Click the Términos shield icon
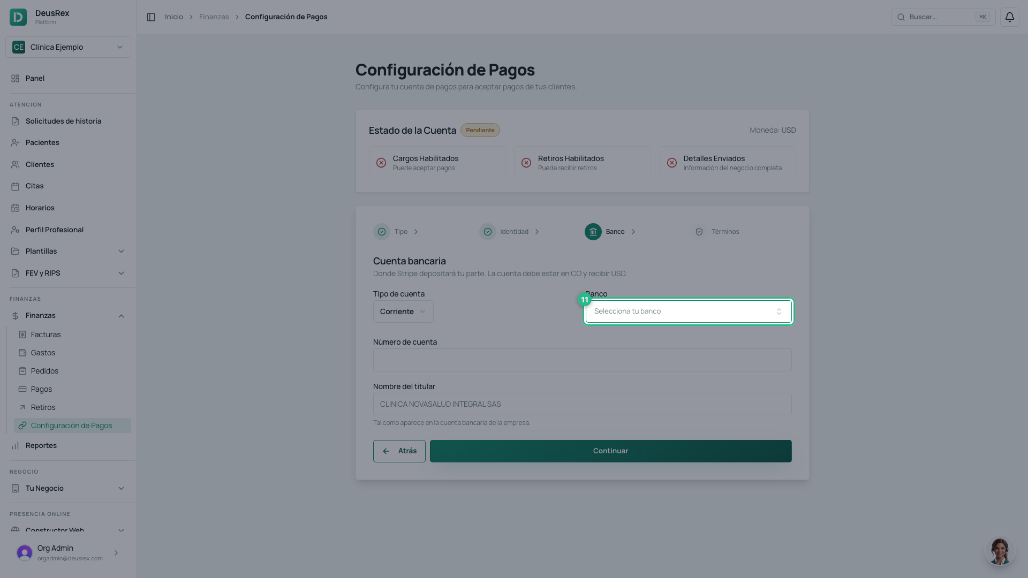This screenshot has height=578, width=1028. pyautogui.click(x=699, y=232)
